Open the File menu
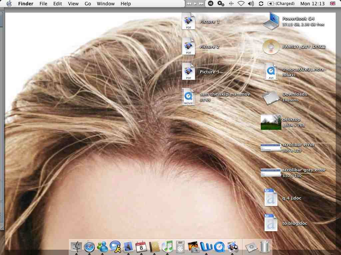The width and height of the screenshot is (341, 255). (x=43, y=4)
